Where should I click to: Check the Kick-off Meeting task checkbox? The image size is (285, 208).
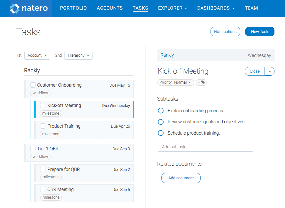[x=43, y=105]
